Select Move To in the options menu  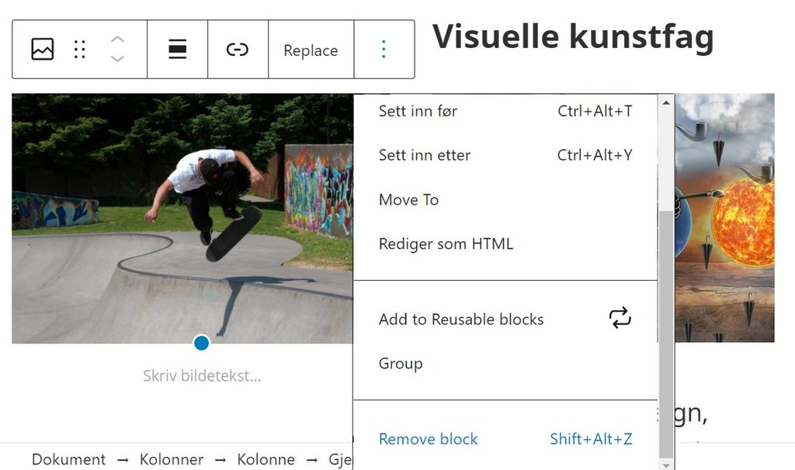408,199
